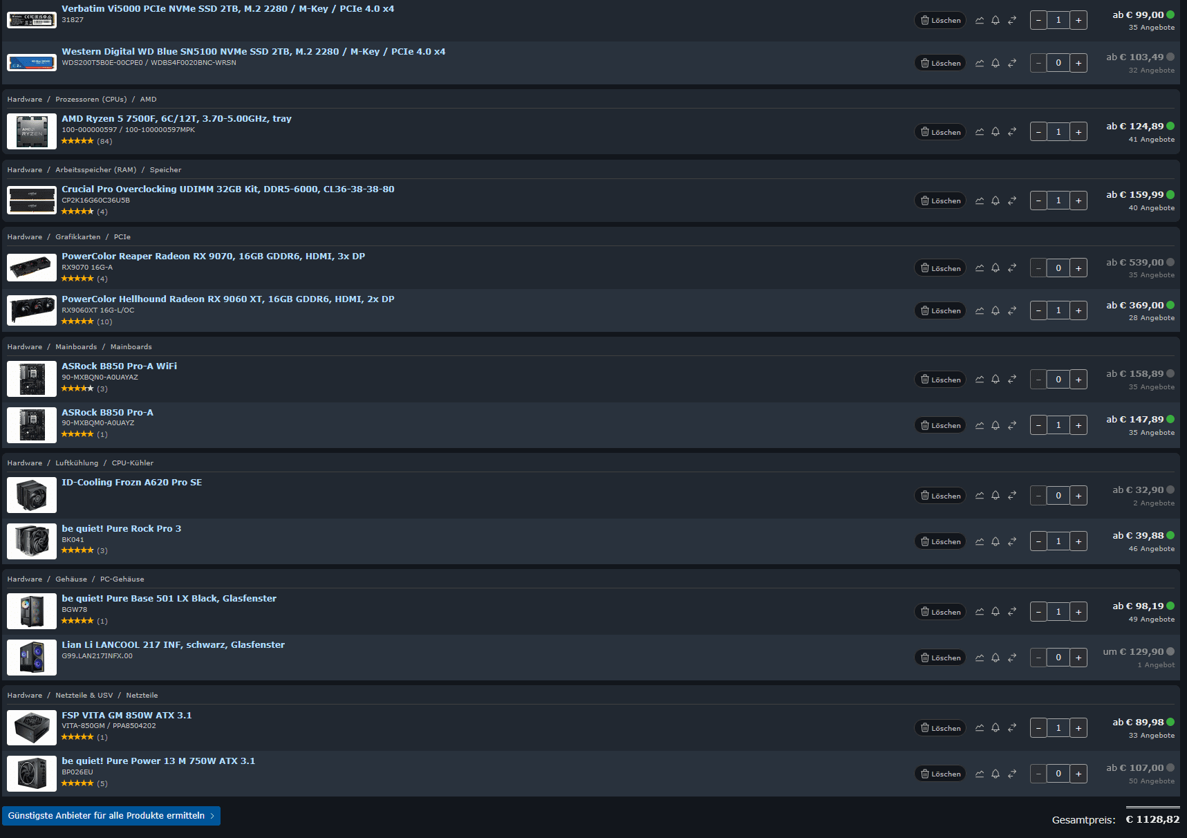
Task: Open price history chart for ASRock B850 Pro-A WiFi
Action: [x=980, y=379]
